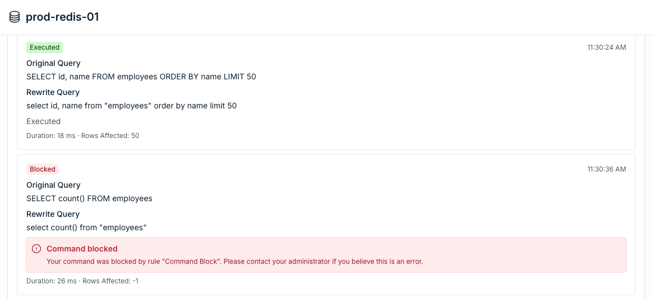
Task: Click the Duration: 26 ms details line
Action: 82,281
